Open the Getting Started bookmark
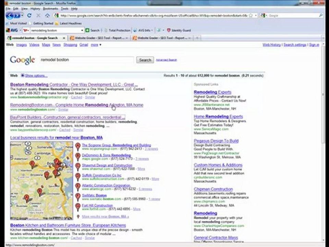The height and width of the screenshot is (247, 329). click(x=41, y=23)
